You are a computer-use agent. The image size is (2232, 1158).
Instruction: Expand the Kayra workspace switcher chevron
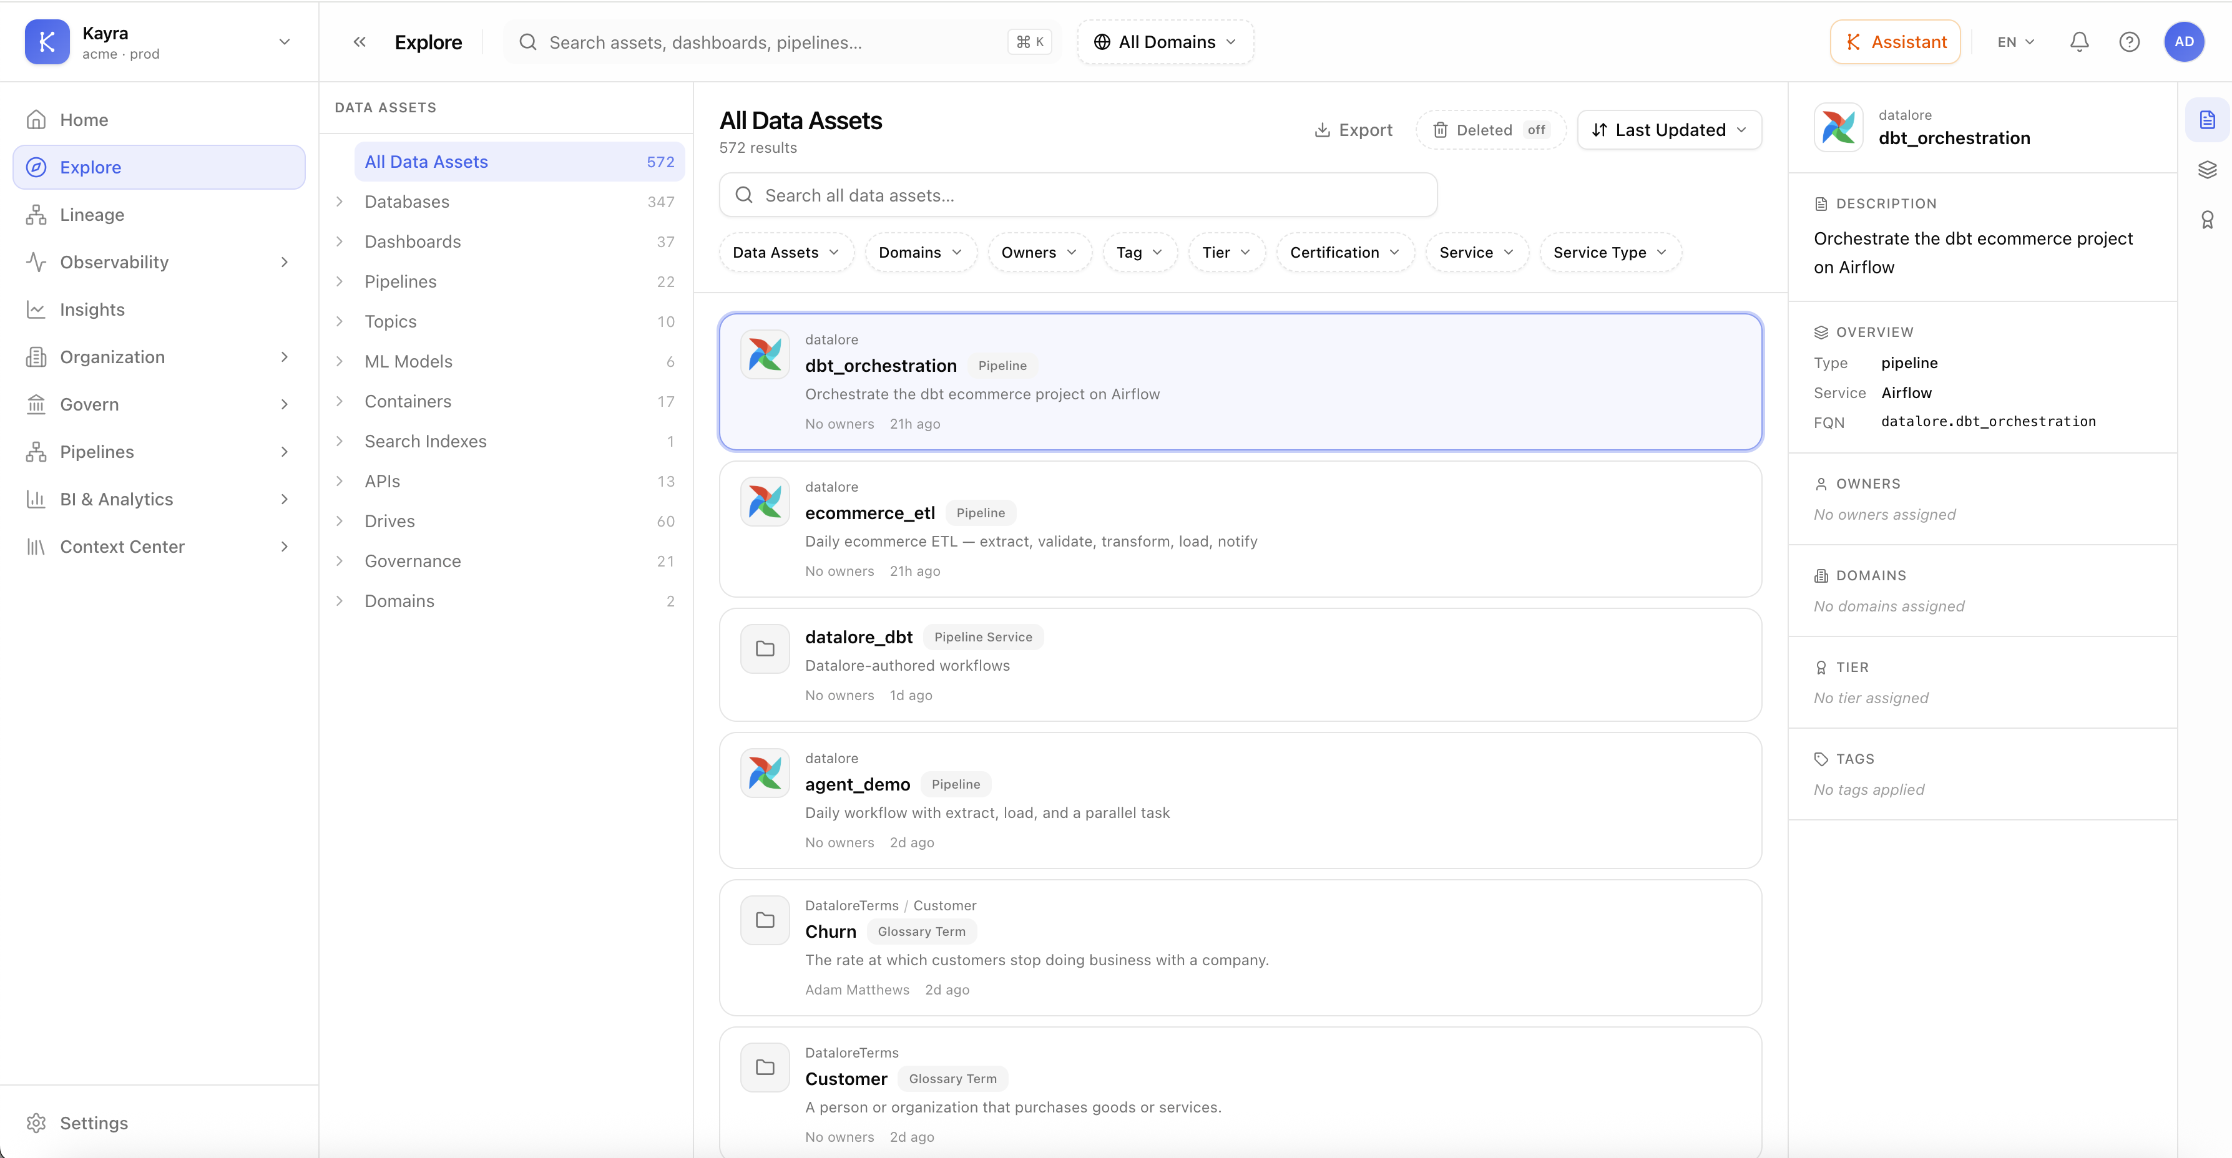[284, 42]
